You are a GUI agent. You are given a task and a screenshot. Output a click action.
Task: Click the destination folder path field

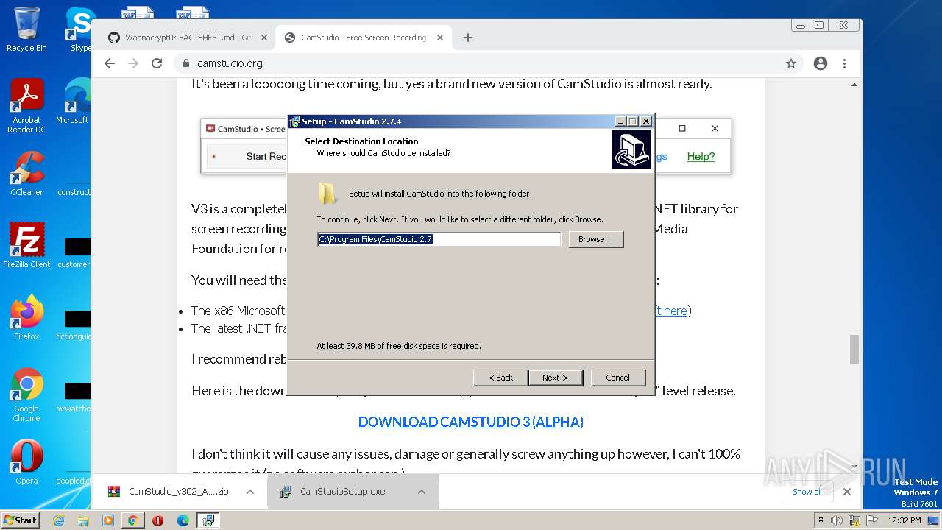(x=439, y=239)
